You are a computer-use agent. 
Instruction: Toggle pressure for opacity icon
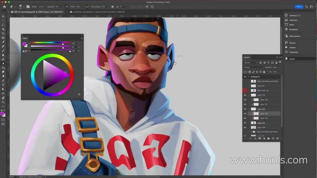click(66, 7)
